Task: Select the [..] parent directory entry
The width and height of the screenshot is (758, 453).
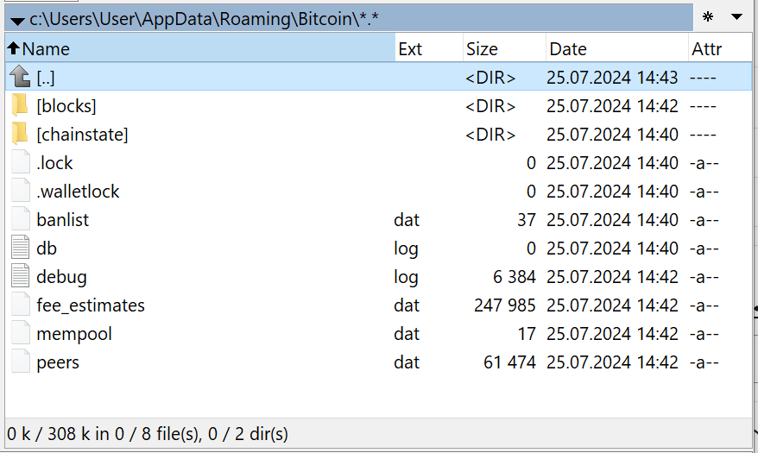Action: [46, 78]
